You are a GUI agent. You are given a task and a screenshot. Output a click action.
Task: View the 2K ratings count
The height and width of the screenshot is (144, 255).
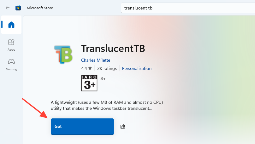pos(107,68)
